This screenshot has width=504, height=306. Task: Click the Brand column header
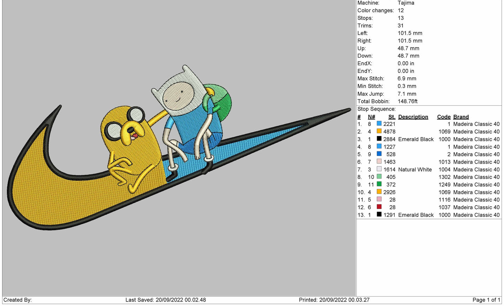pyautogui.click(x=461, y=117)
